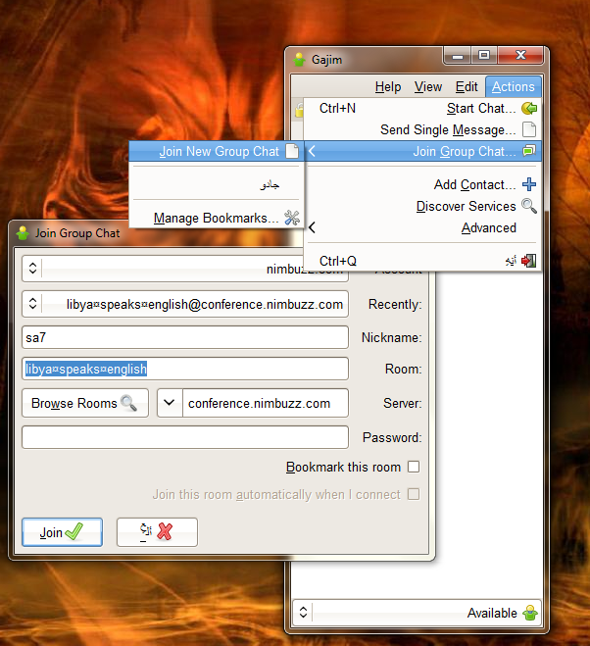Click the Advanced submenu arrow
Viewport: 590px width, 646px height.
(312, 227)
